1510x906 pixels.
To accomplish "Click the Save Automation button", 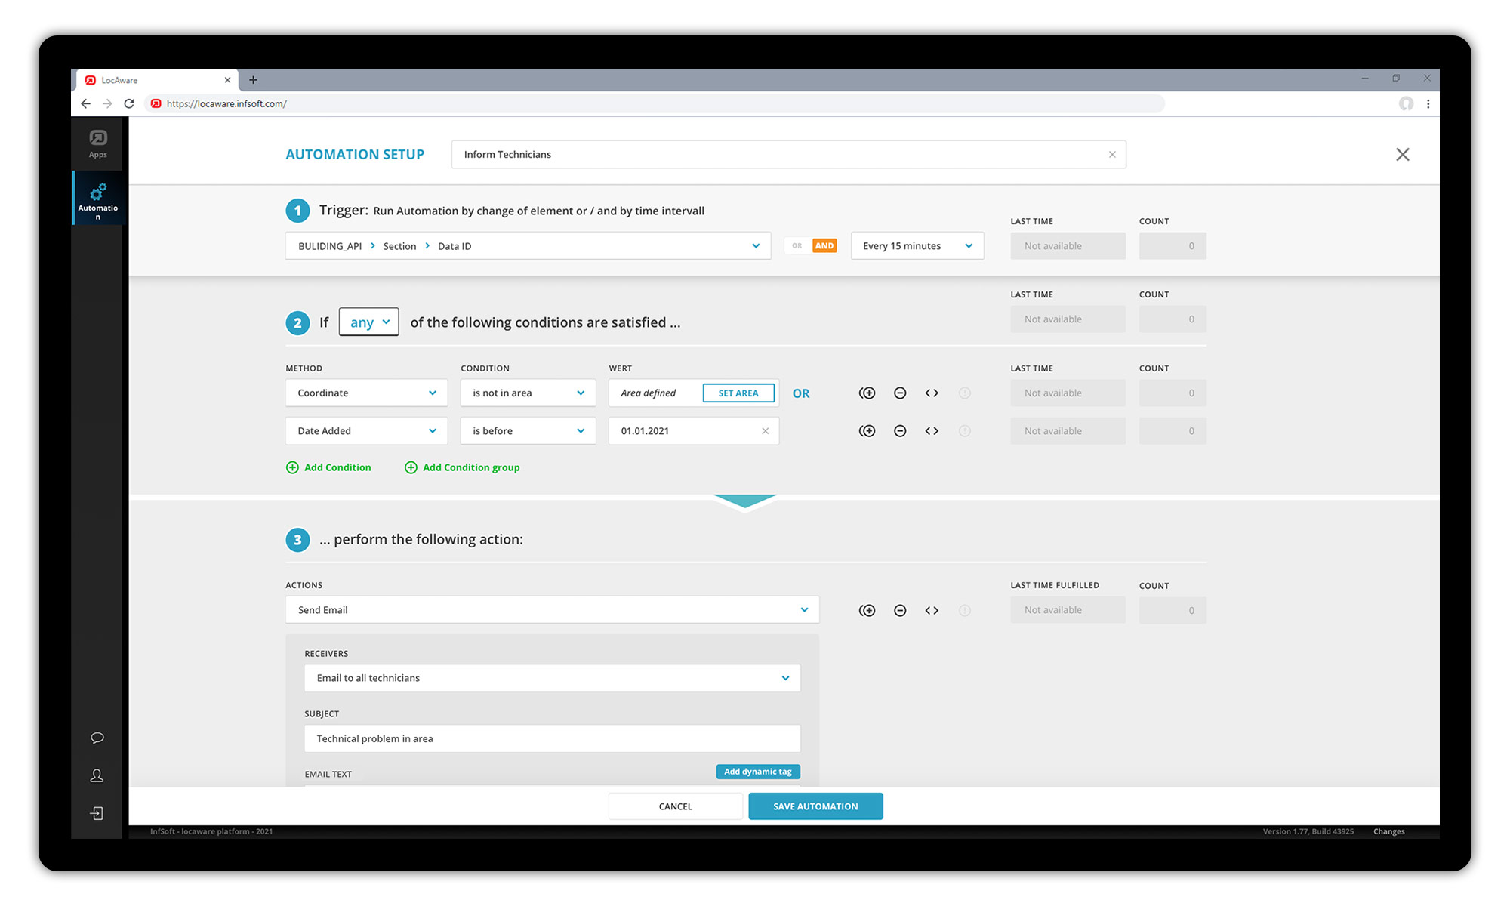I will pos(815,806).
